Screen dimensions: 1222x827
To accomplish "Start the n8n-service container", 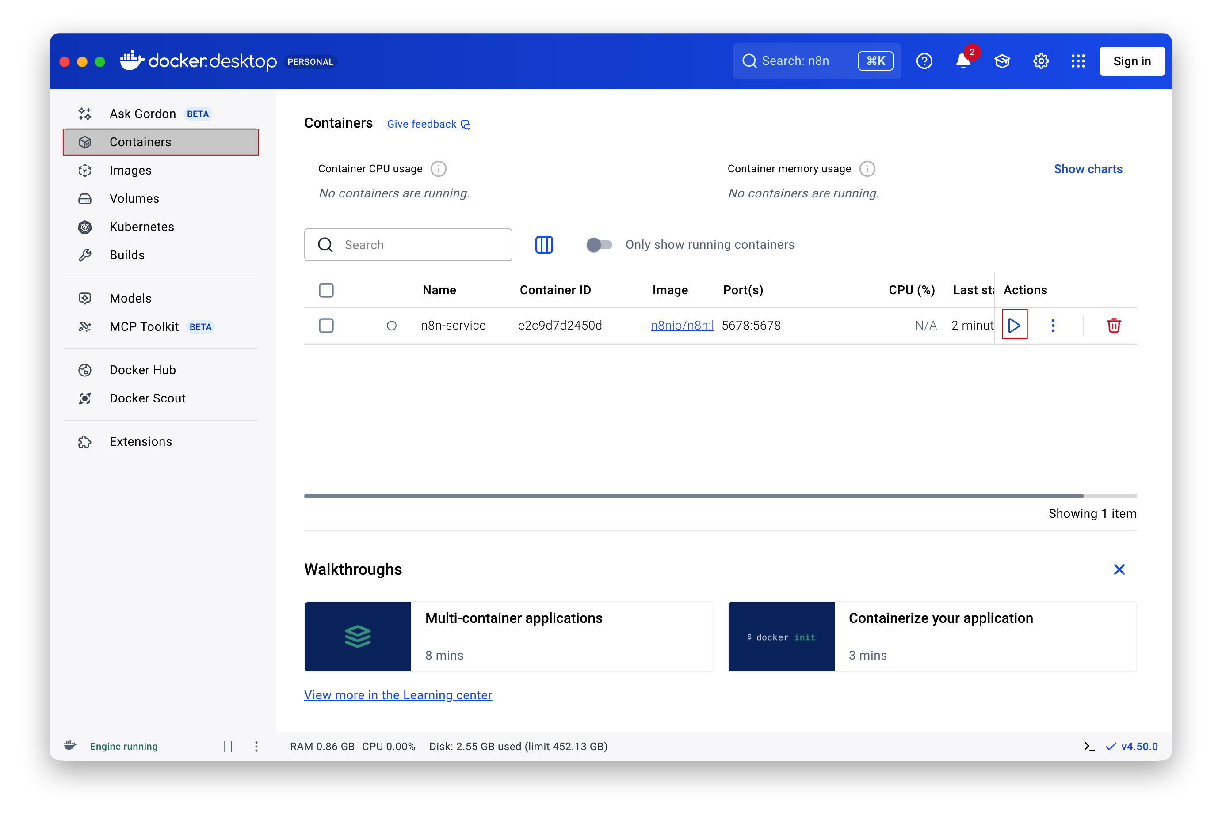I will pyautogui.click(x=1014, y=325).
